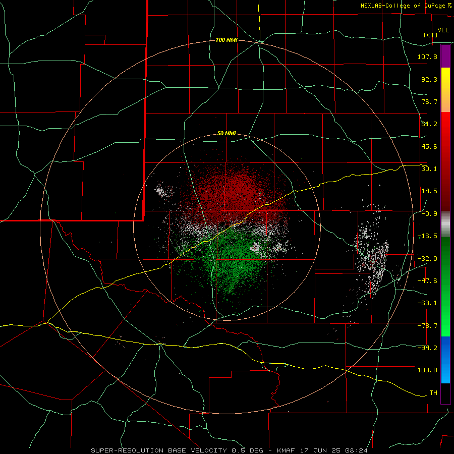Click the NEXLAB-College of DuPage label
The height and width of the screenshot is (454, 454).
[403, 6]
